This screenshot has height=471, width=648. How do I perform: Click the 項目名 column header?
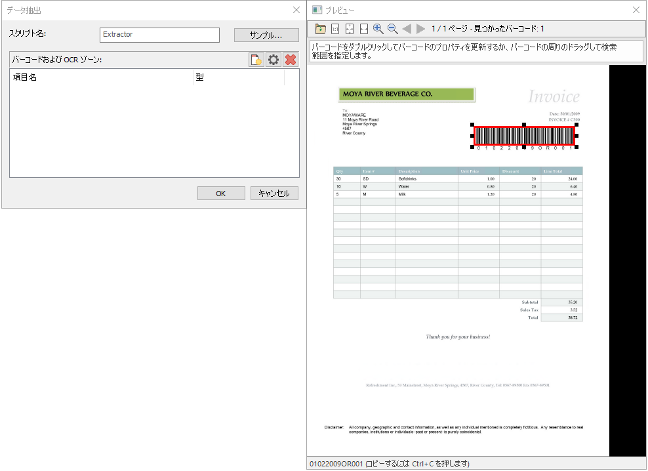coord(101,77)
